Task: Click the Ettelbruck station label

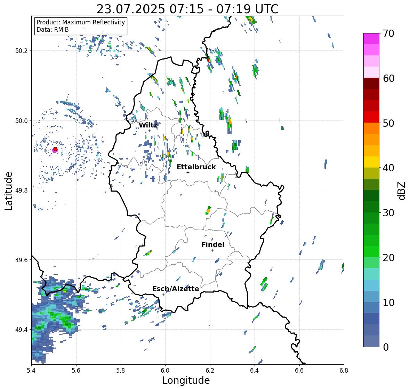Action: click(196, 167)
